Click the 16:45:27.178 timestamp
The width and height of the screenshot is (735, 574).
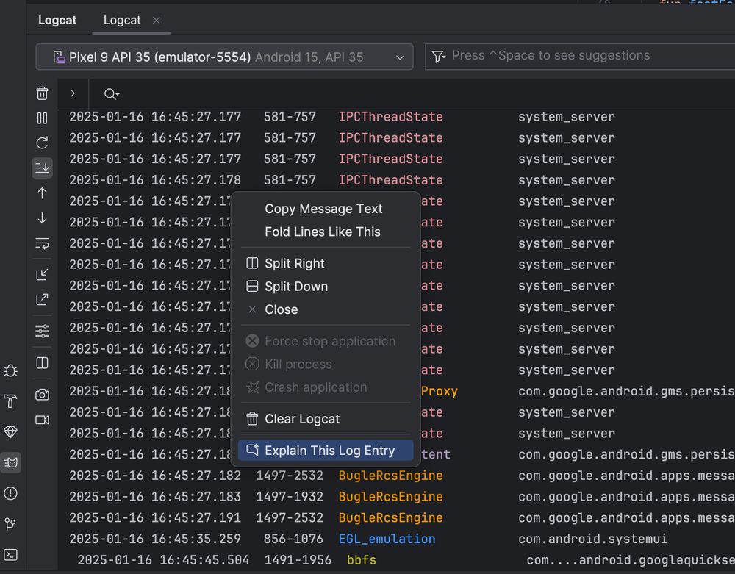click(196, 180)
